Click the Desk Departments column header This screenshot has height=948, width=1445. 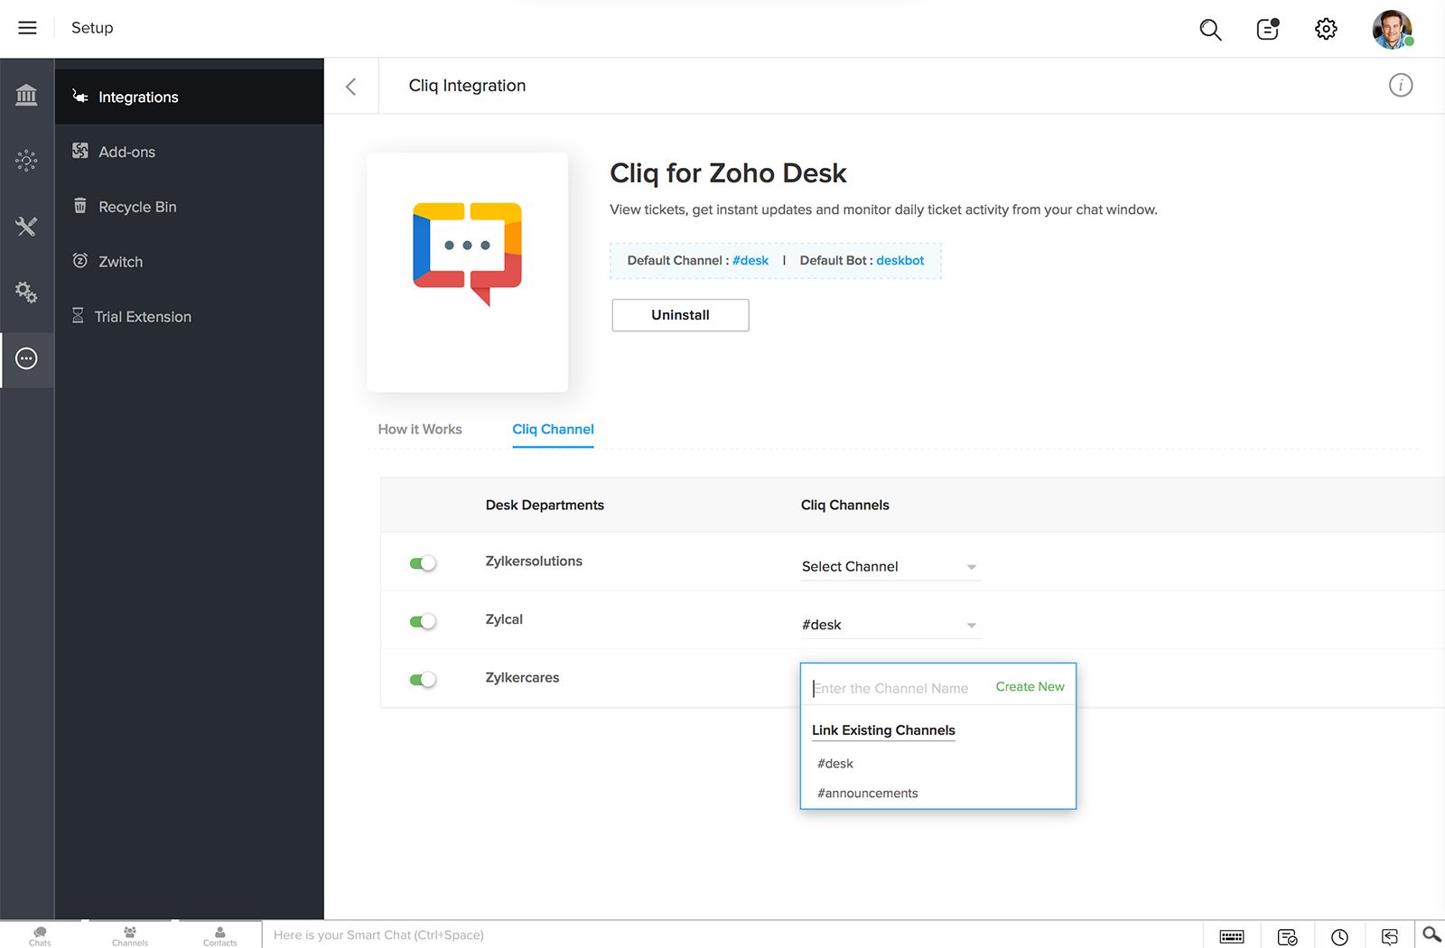pos(545,506)
